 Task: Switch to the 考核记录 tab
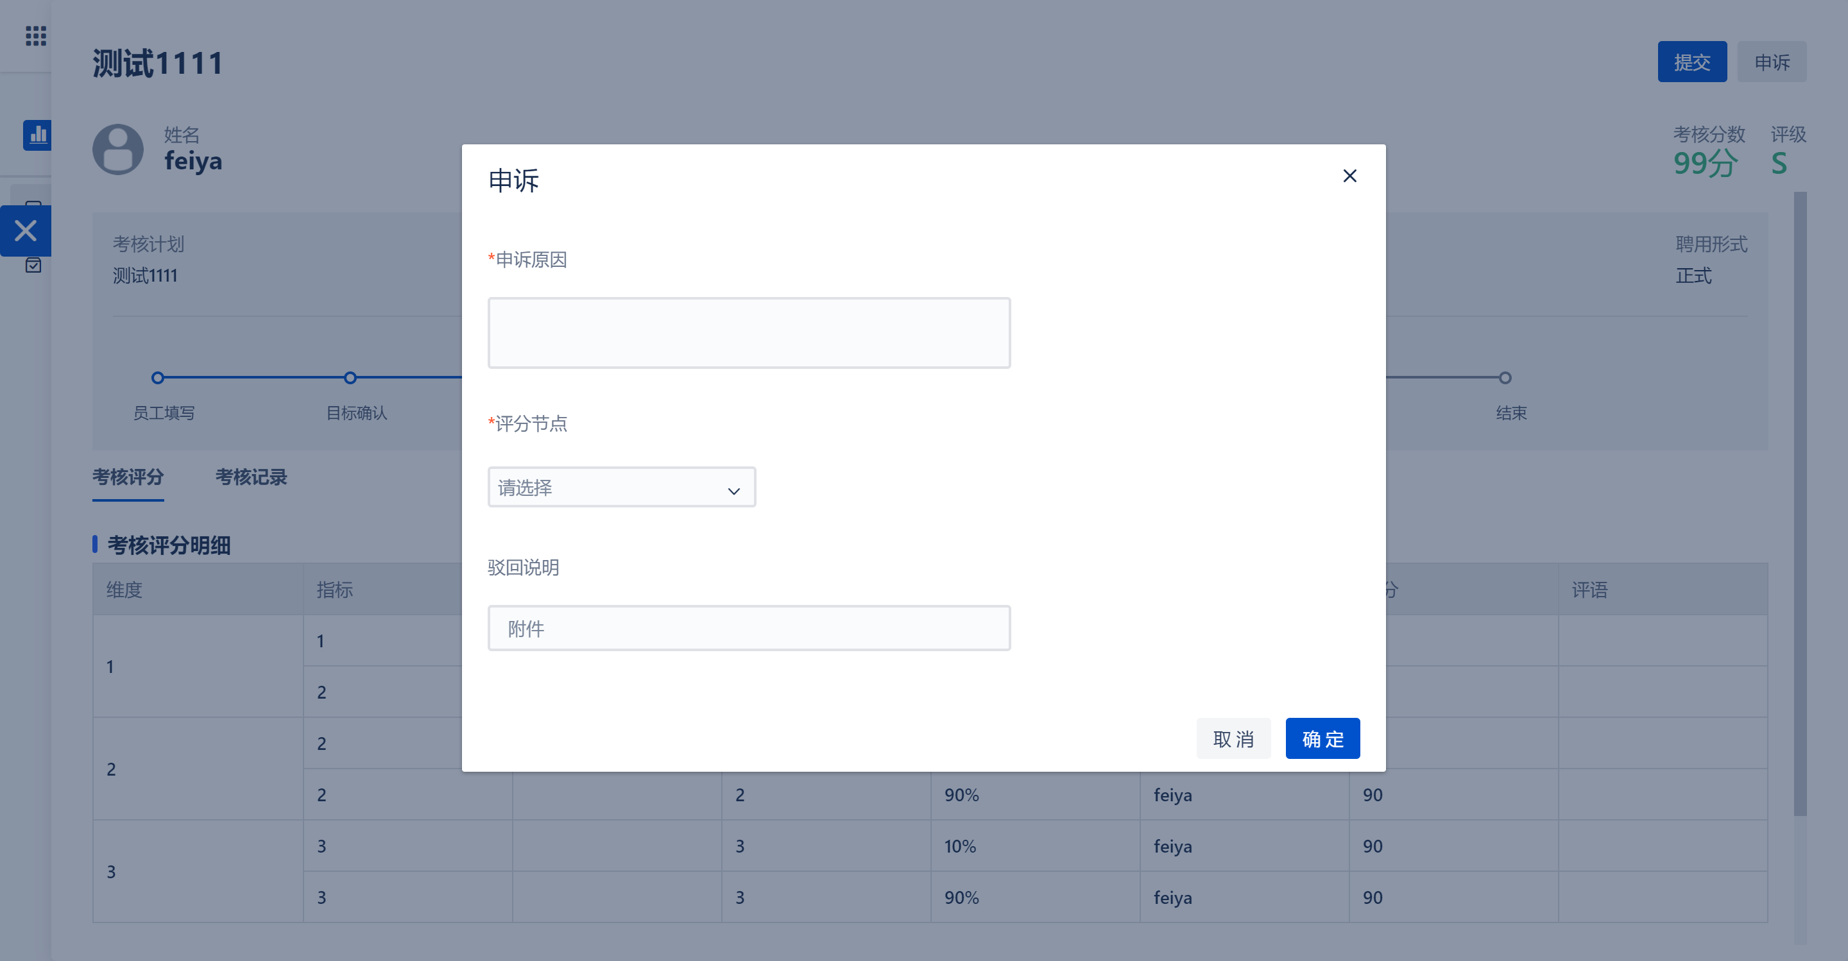[251, 477]
